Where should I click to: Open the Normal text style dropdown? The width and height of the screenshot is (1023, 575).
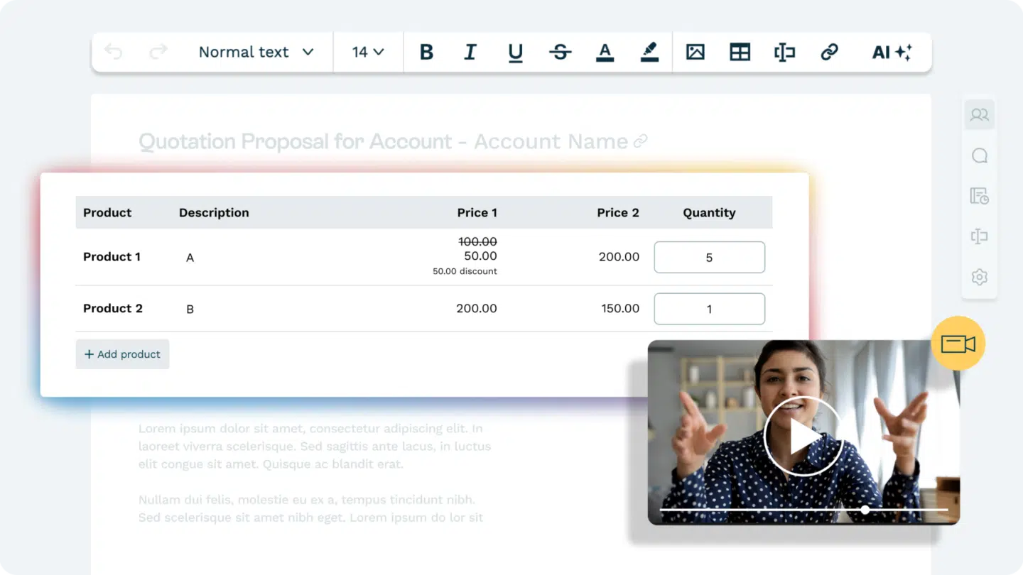(256, 52)
